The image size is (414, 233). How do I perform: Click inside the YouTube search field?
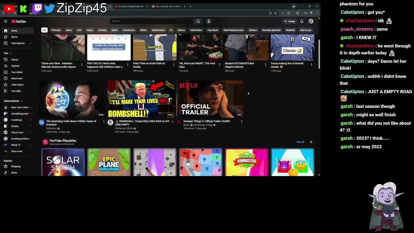click(152, 21)
